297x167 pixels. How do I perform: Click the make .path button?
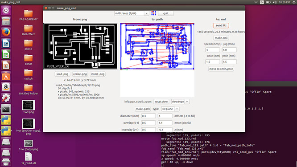pos(143,109)
